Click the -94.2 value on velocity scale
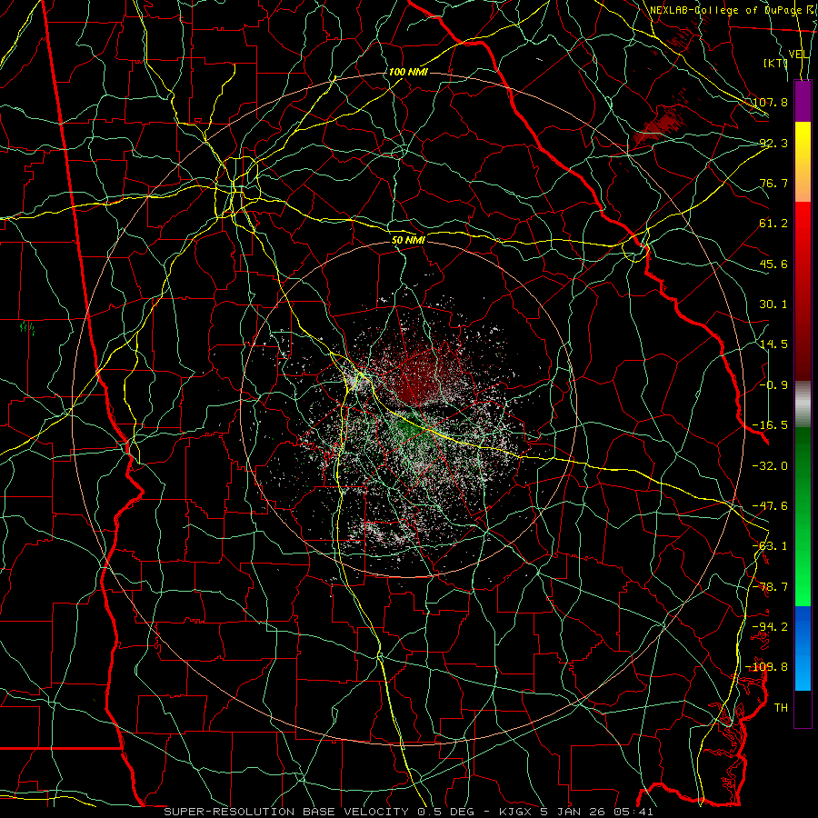Image resolution: width=818 pixels, height=818 pixels. 770,626
